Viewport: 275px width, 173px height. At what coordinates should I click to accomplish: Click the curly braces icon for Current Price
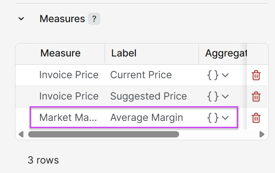coord(213,75)
